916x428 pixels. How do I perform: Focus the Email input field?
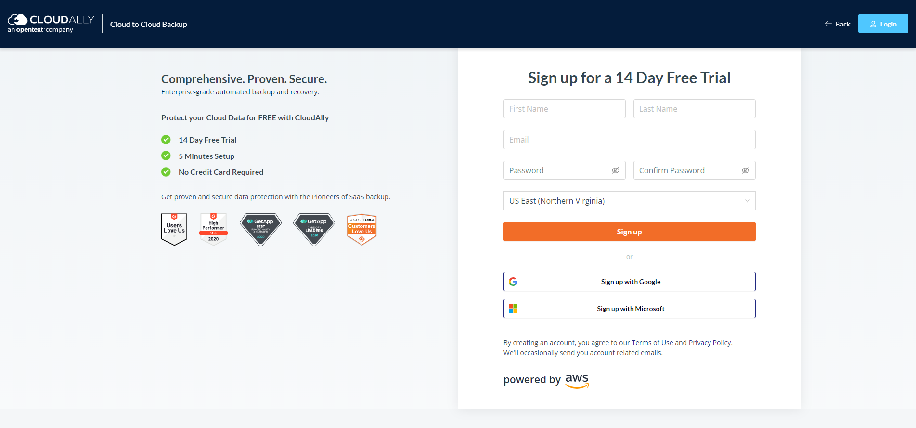tap(629, 140)
